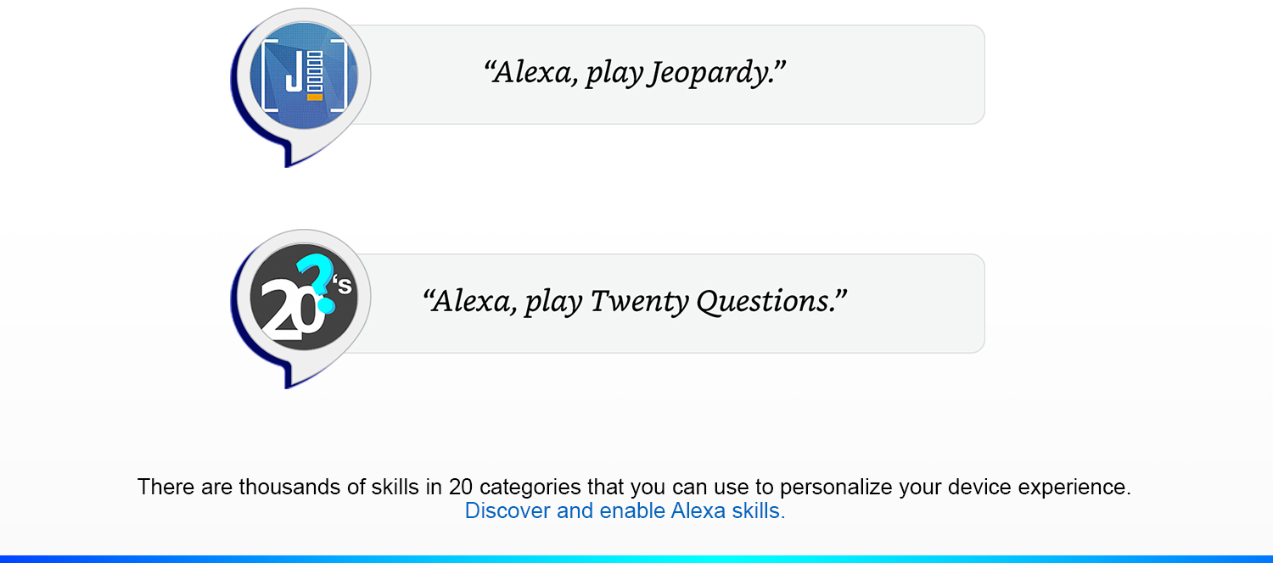Open the 'Discover and enable Alexa skills' link
Viewport: 1273px width, 563px height.
(x=625, y=511)
